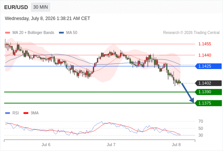This screenshot has width=223, height=151.
Task: Select the 1.1375 green target tag
Action: coord(208,103)
